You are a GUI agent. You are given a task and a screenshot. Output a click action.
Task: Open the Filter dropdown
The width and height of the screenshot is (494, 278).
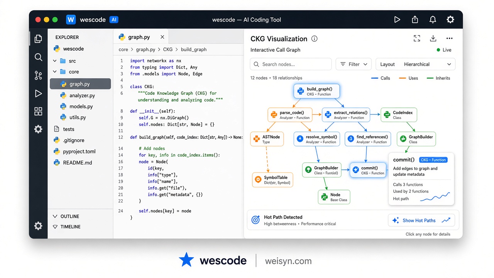tap(354, 64)
